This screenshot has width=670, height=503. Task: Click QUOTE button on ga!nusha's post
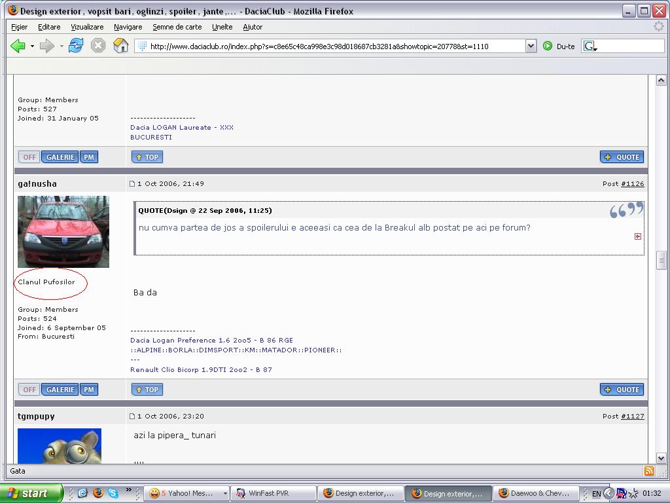pyautogui.click(x=622, y=390)
